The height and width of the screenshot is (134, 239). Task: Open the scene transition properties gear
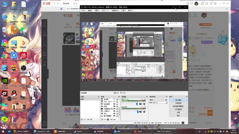click(166, 100)
